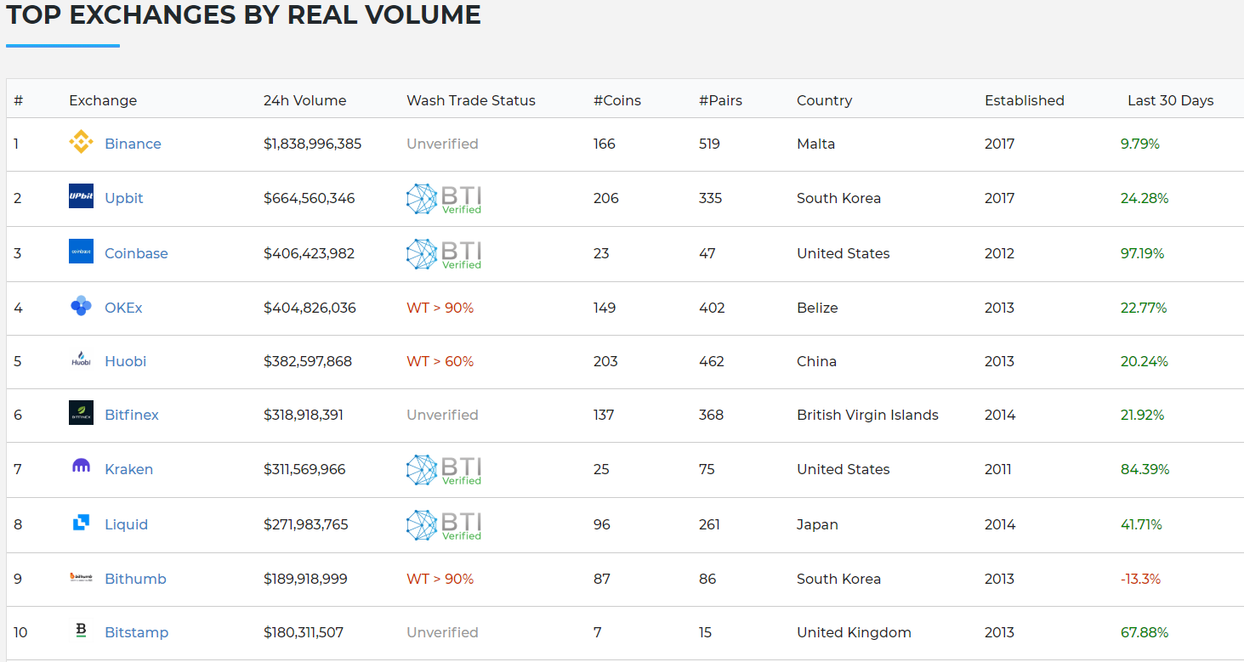Click the Bitstamp logo icon
Viewport: 1244px width, 662px height.
coord(81,631)
